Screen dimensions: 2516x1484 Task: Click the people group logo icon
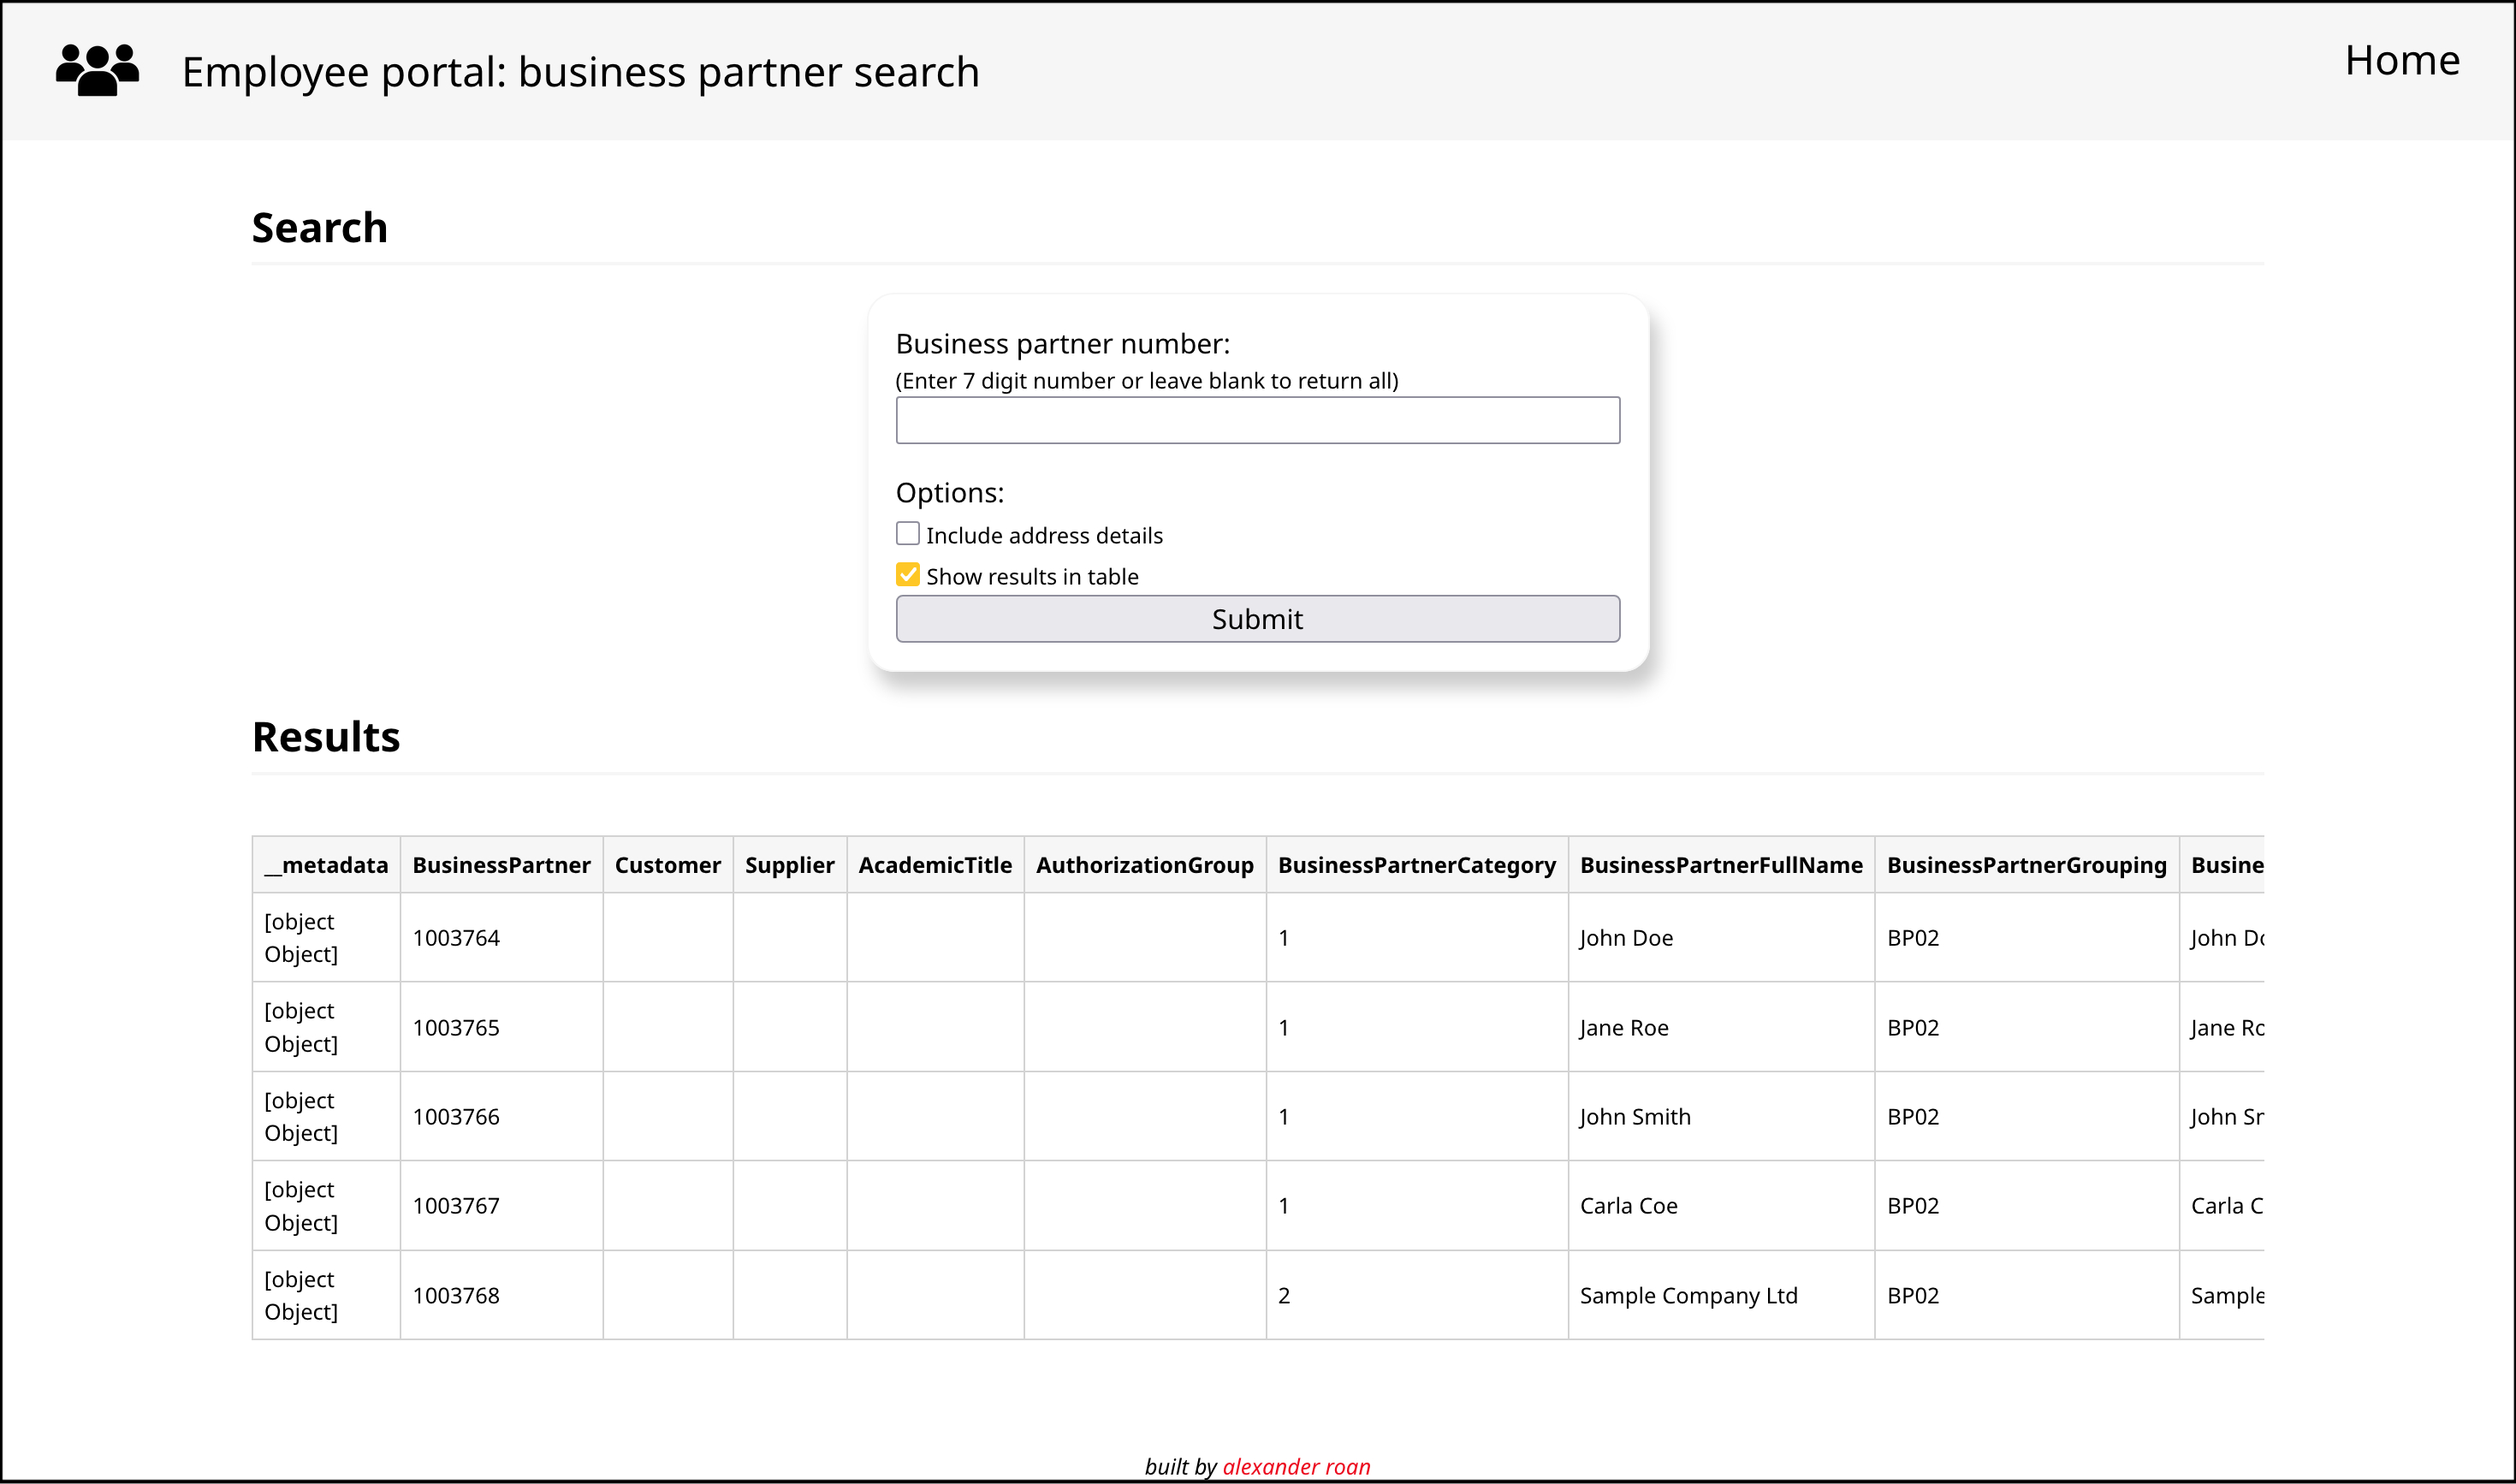pos(97,70)
